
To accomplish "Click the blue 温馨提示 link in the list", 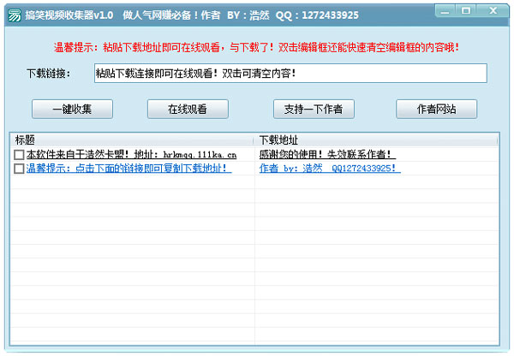I will point(128,169).
